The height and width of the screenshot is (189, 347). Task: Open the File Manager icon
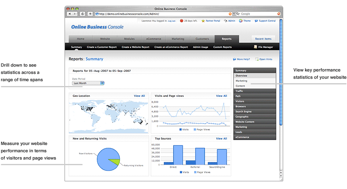(x=255, y=47)
